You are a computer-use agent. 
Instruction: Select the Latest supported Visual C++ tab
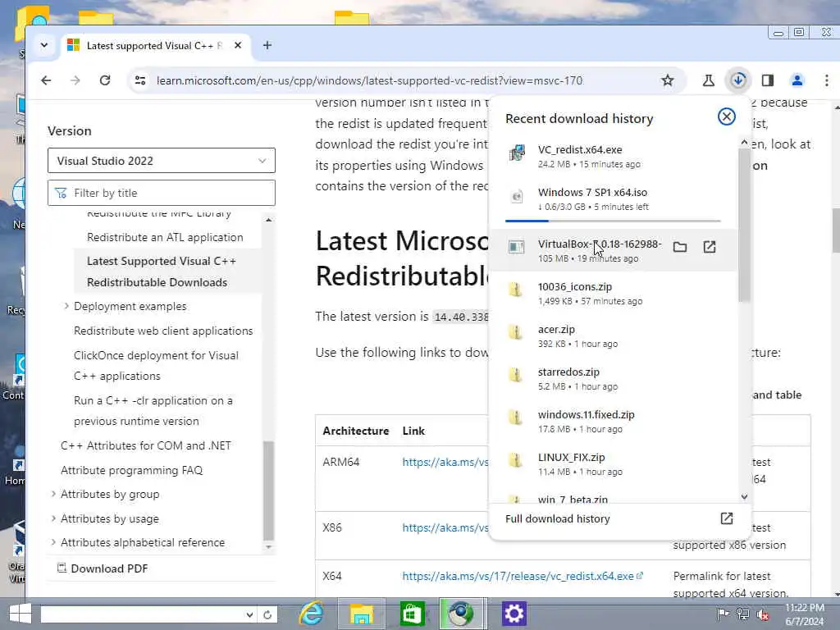155,46
